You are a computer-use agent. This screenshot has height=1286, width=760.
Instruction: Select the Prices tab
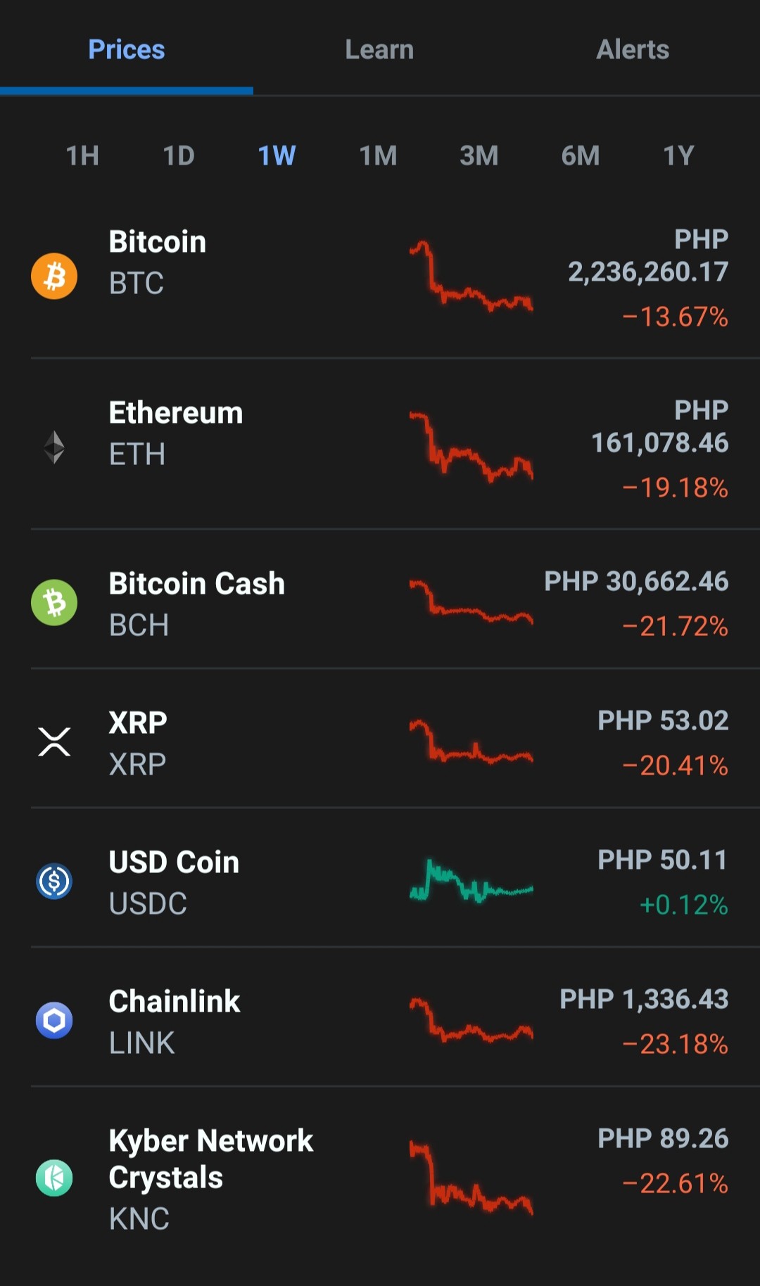click(x=127, y=49)
